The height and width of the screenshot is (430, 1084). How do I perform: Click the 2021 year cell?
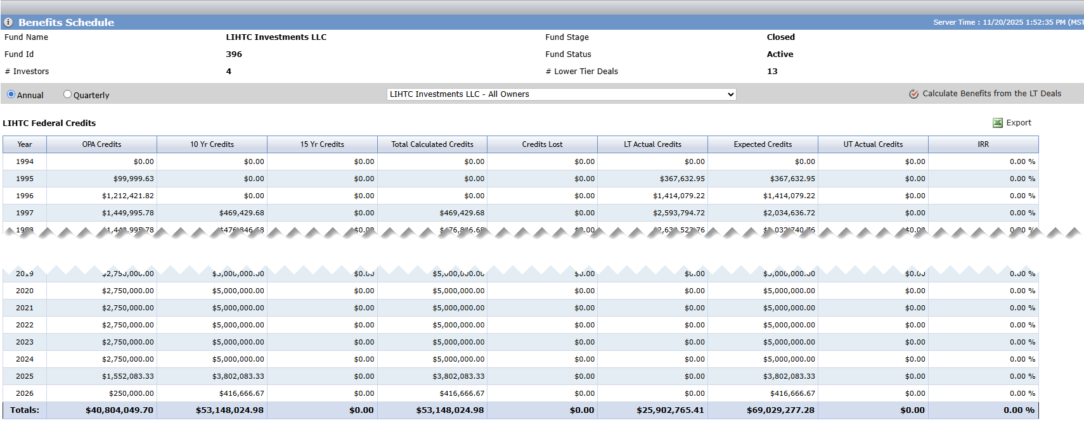[x=25, y=308]
